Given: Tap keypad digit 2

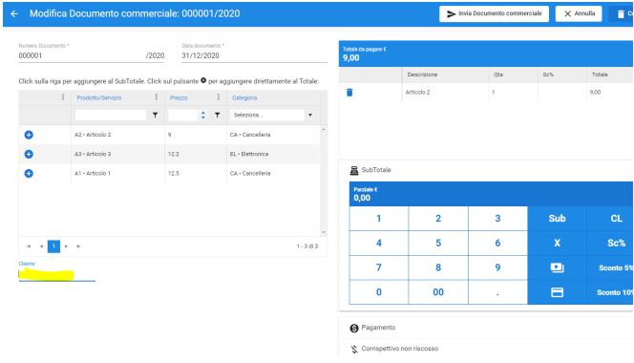Looking at the screenshot, I should [438, 219].
